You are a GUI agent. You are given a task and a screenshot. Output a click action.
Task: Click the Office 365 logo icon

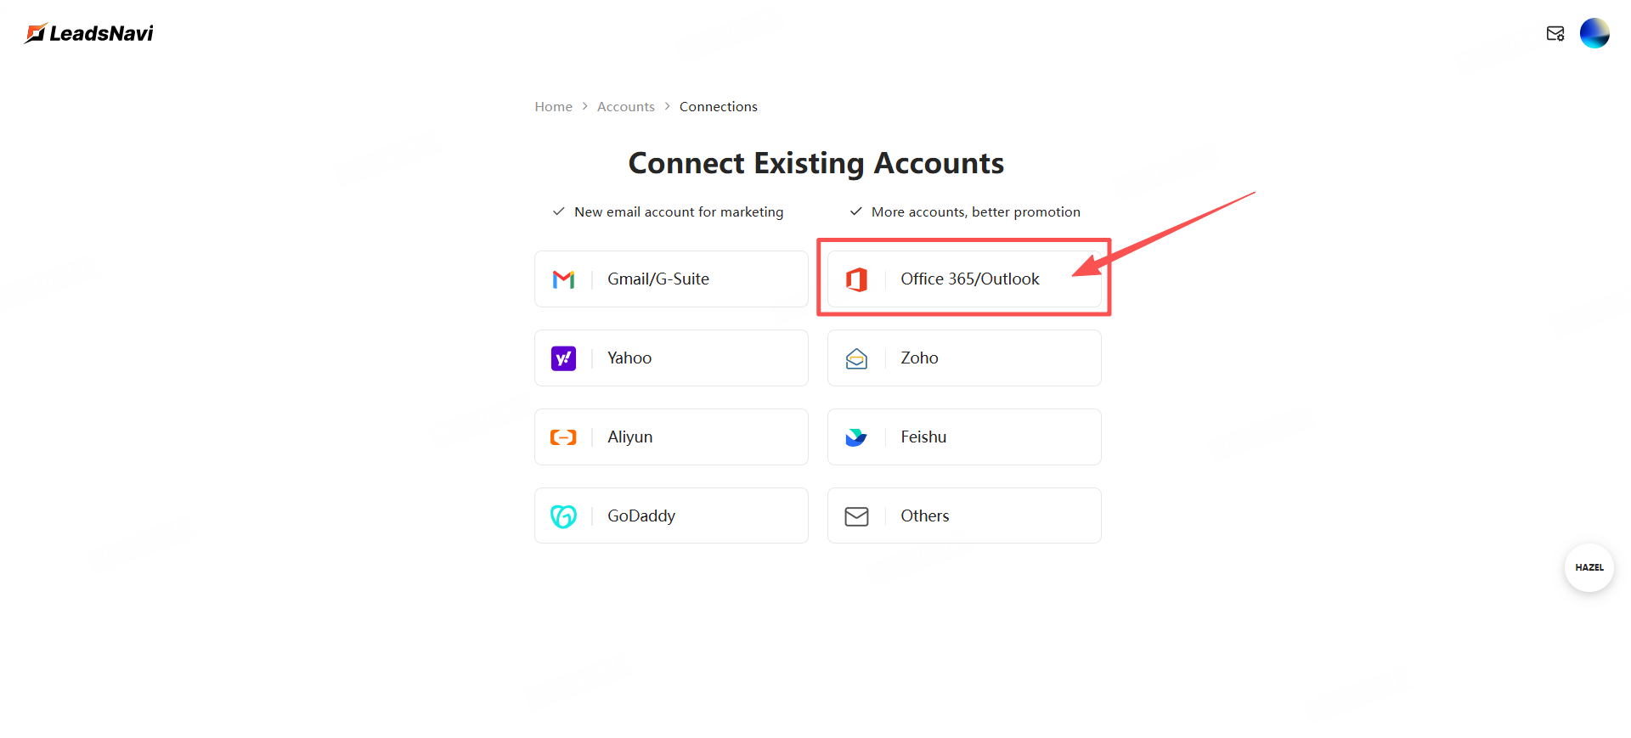point(856,279)
